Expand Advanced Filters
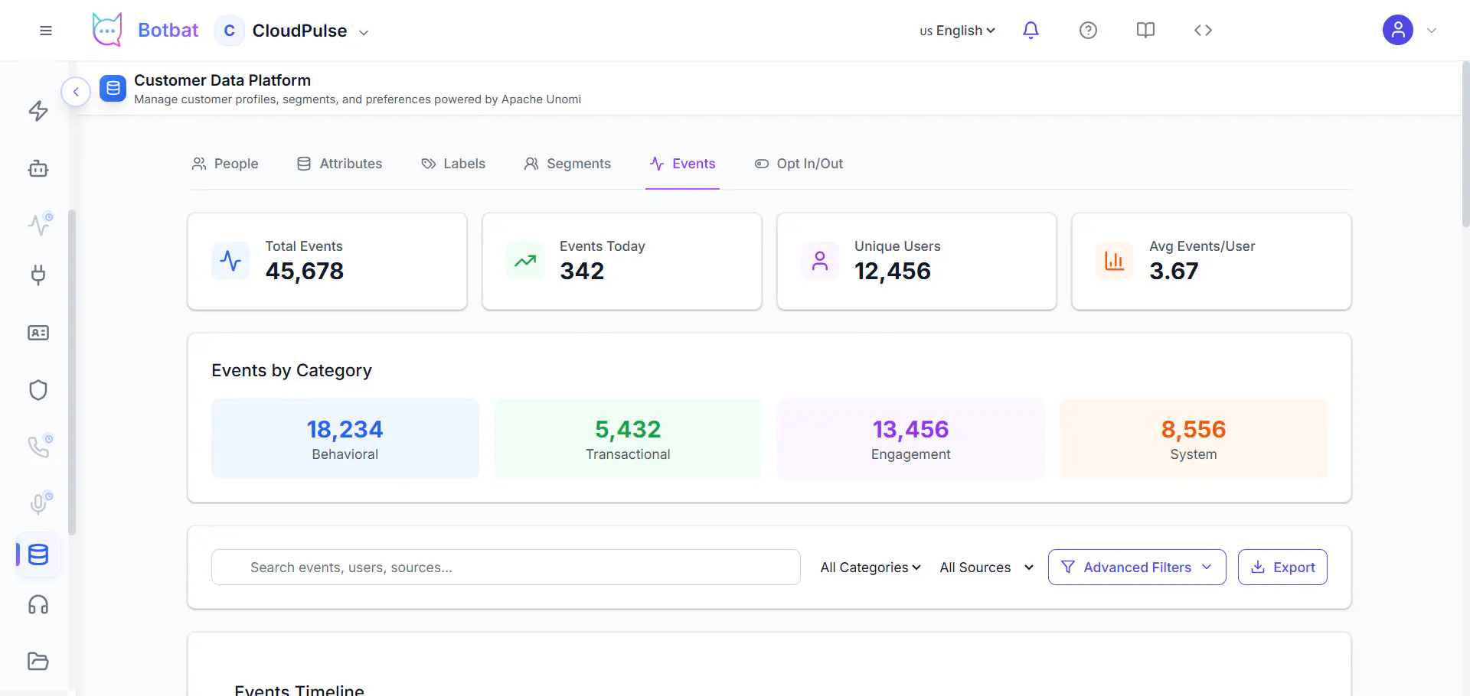This screenshot has width=1470, height=696. [x=1137, y=568]
